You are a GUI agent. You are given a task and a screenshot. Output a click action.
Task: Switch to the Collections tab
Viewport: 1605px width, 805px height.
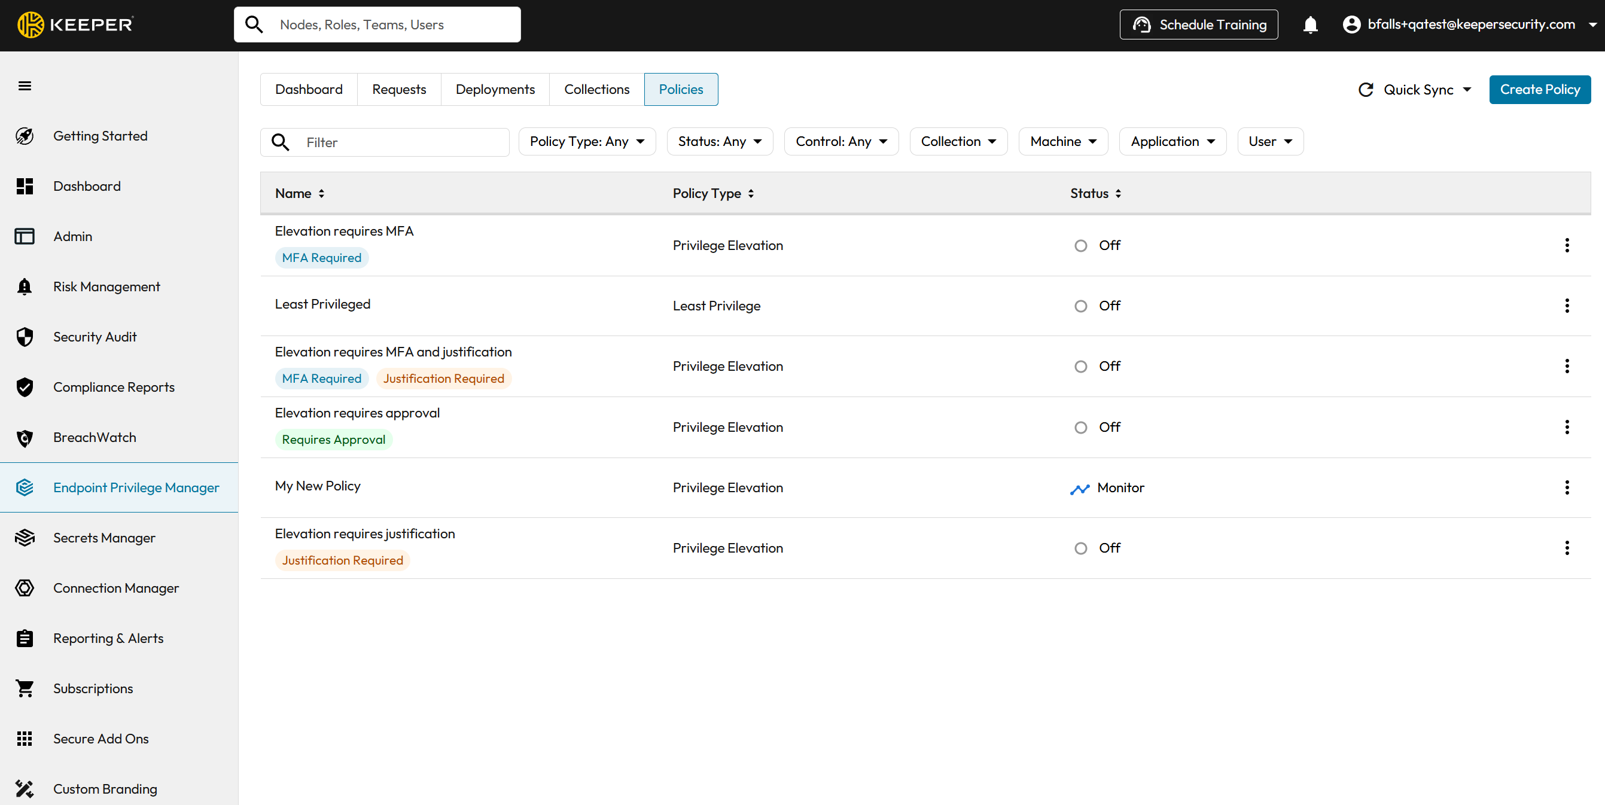pyautogui.click(x=596, y=89)
